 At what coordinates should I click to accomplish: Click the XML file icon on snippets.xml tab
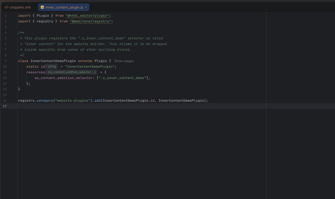7,7
